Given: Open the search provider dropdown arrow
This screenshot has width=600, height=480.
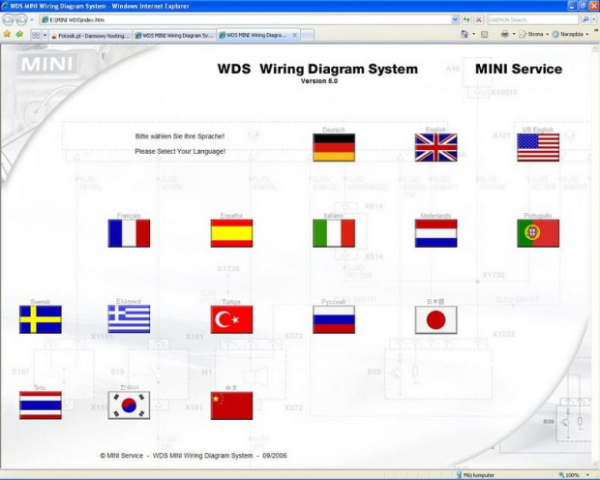Looking at the screenshot, I should pos(594,19).
